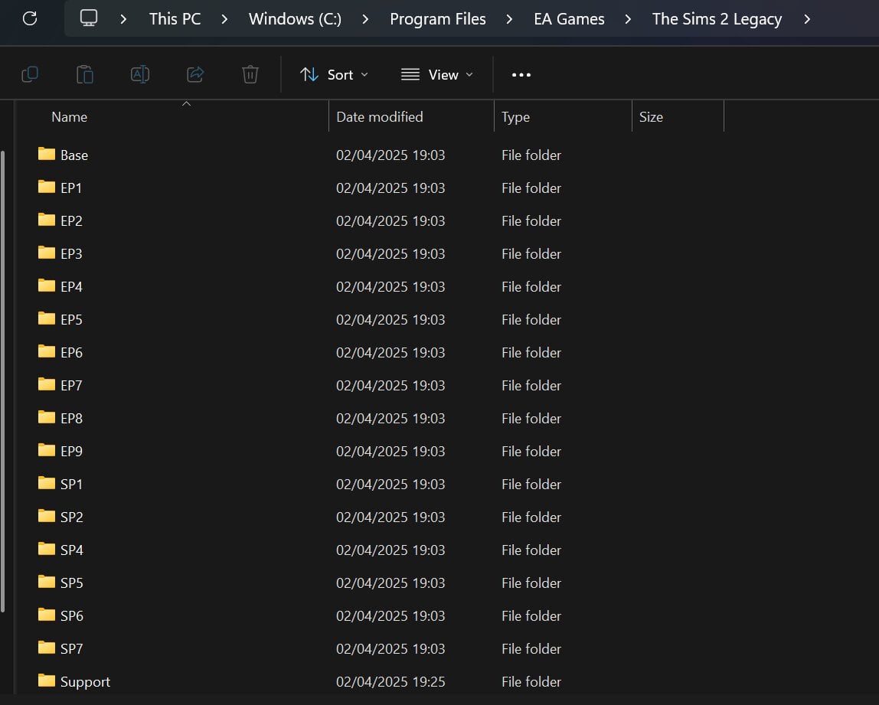Select the SP6 folder icon
This screenshot has width=879, height=705.
47,615
